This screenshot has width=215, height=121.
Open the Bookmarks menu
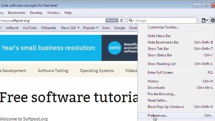coord(16,13)
